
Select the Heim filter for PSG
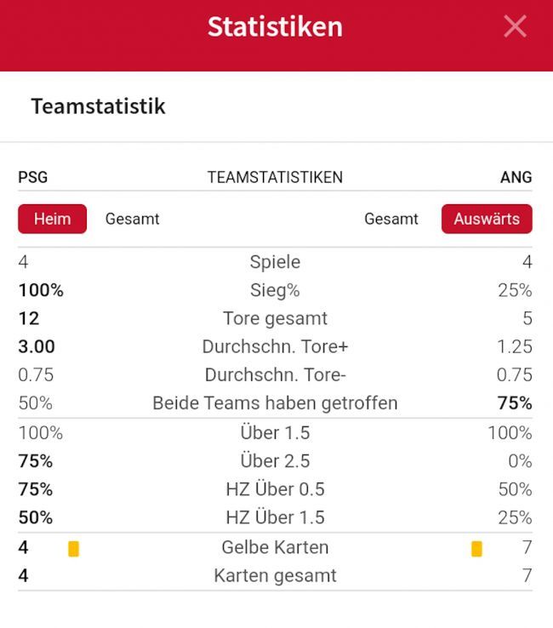(52, 219)
